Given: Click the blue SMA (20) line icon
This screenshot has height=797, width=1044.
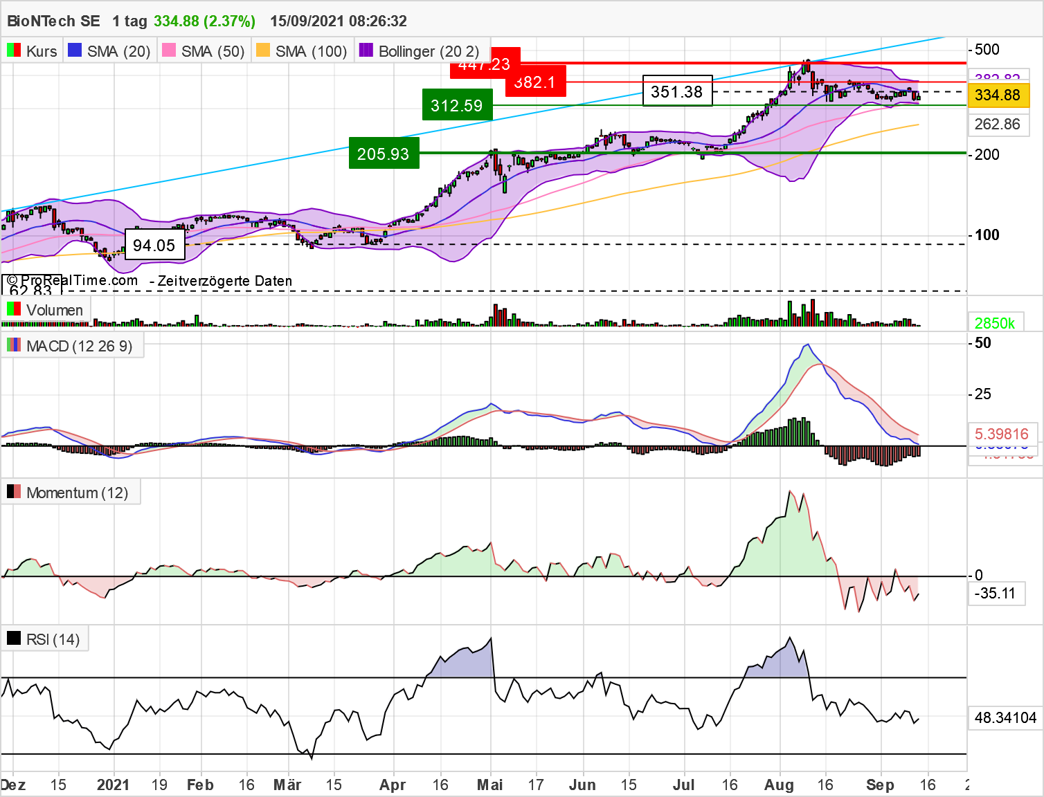Looking at the screenshot, I should 73,50.
